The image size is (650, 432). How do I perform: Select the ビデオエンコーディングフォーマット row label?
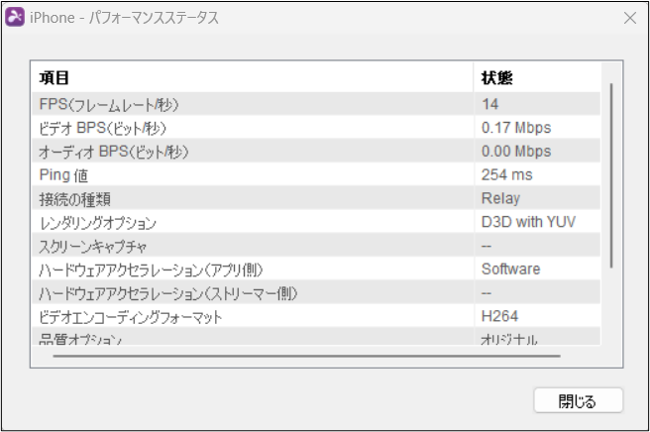pyautogui.click(x=130, y=318)
